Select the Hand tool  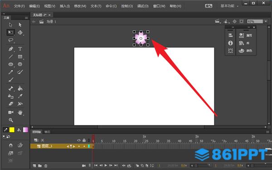(x=20, y=112)
